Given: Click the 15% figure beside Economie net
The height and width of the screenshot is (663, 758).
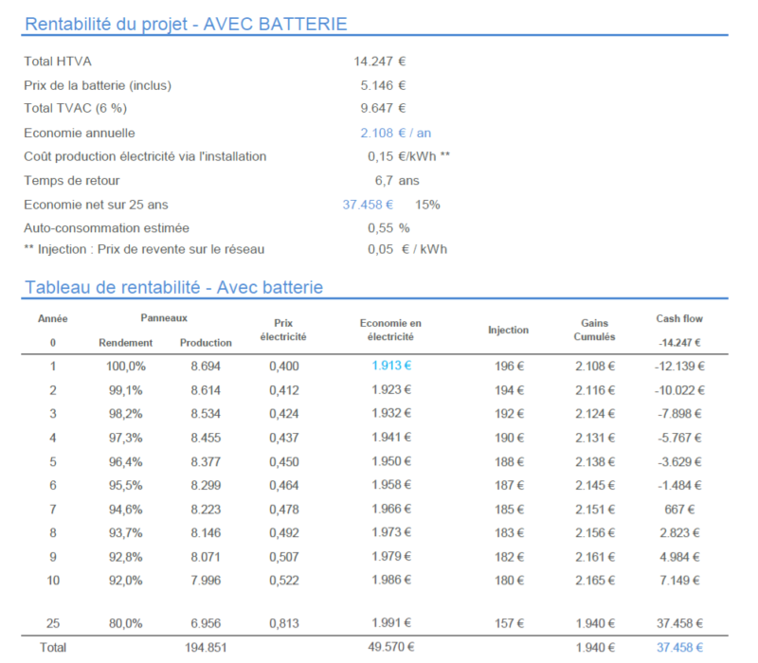Looking at the screenshot, I should [427, 204].
